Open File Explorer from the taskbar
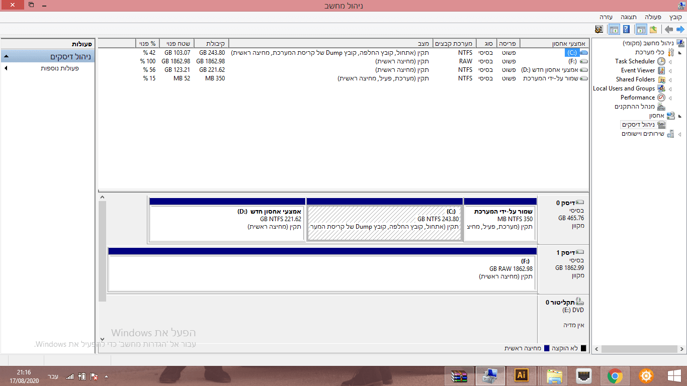 click(x=554, y=375)
